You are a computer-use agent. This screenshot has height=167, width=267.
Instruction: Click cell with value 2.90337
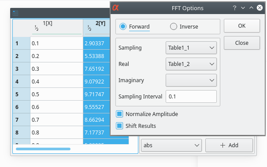96,44
